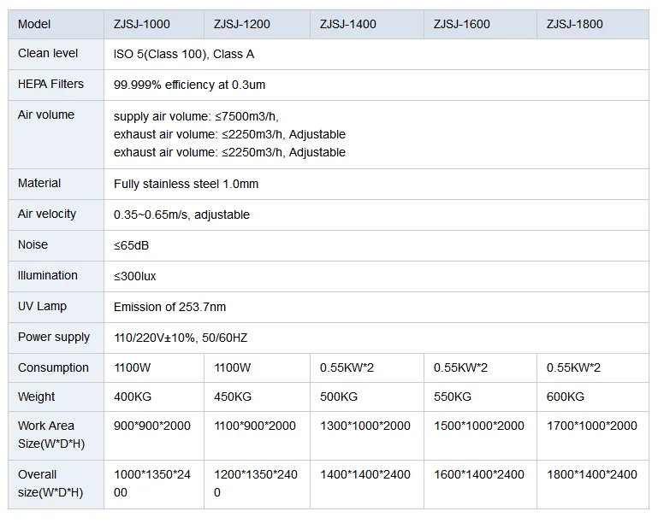Click the Power supply row label

(x=54, y=338)
